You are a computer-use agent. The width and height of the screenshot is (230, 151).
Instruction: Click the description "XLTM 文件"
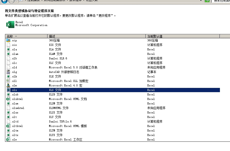click(x=56, y=131)
